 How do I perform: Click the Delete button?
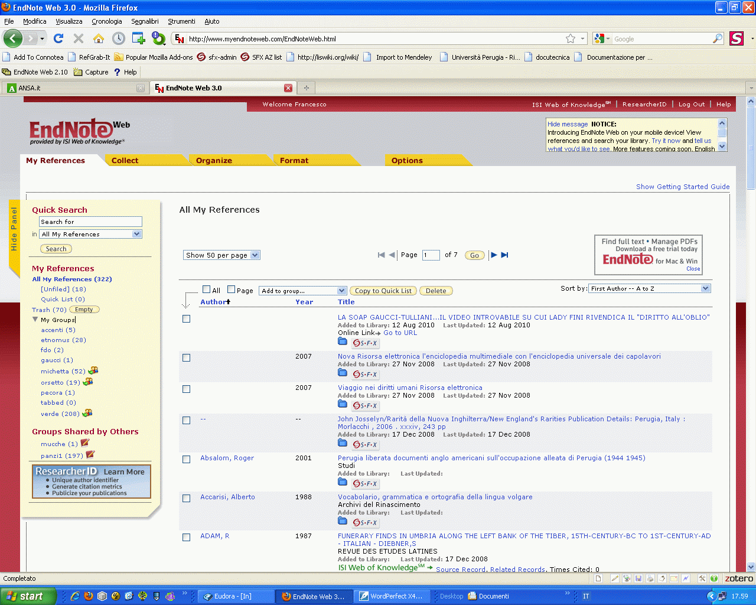click(x=436, y=291)
